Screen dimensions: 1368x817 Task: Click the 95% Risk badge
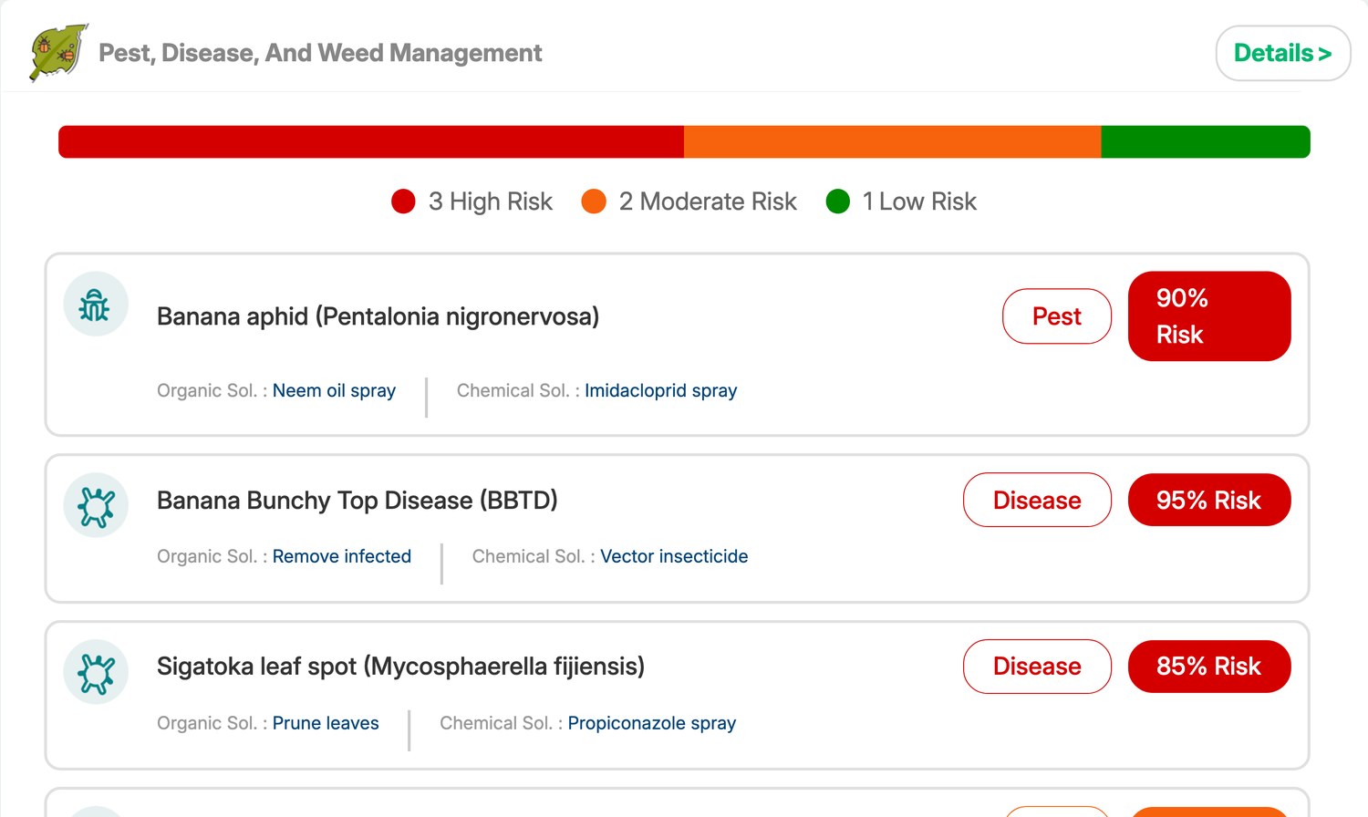click(x=1209, y=500)
